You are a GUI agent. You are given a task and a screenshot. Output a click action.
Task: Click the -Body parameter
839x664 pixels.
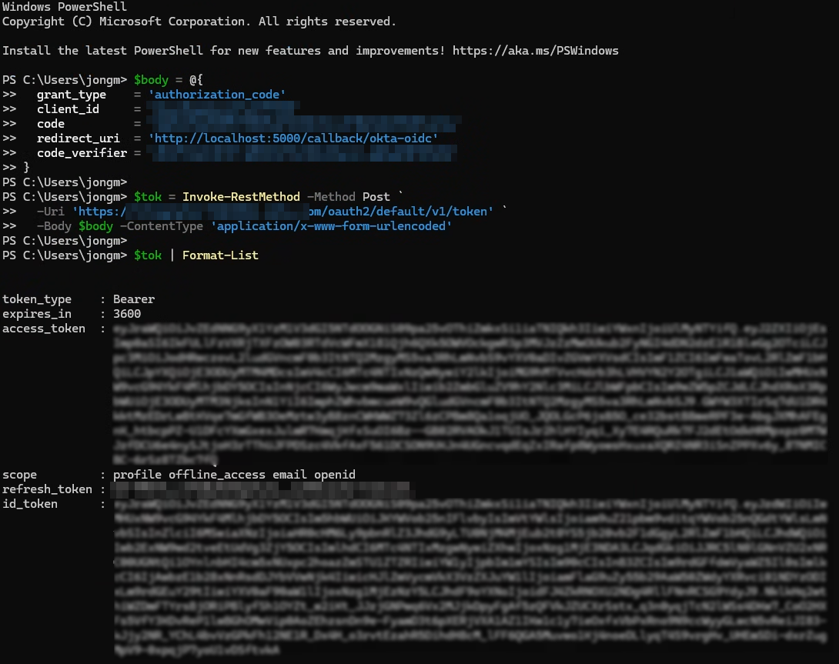click(x=54, y=226)
